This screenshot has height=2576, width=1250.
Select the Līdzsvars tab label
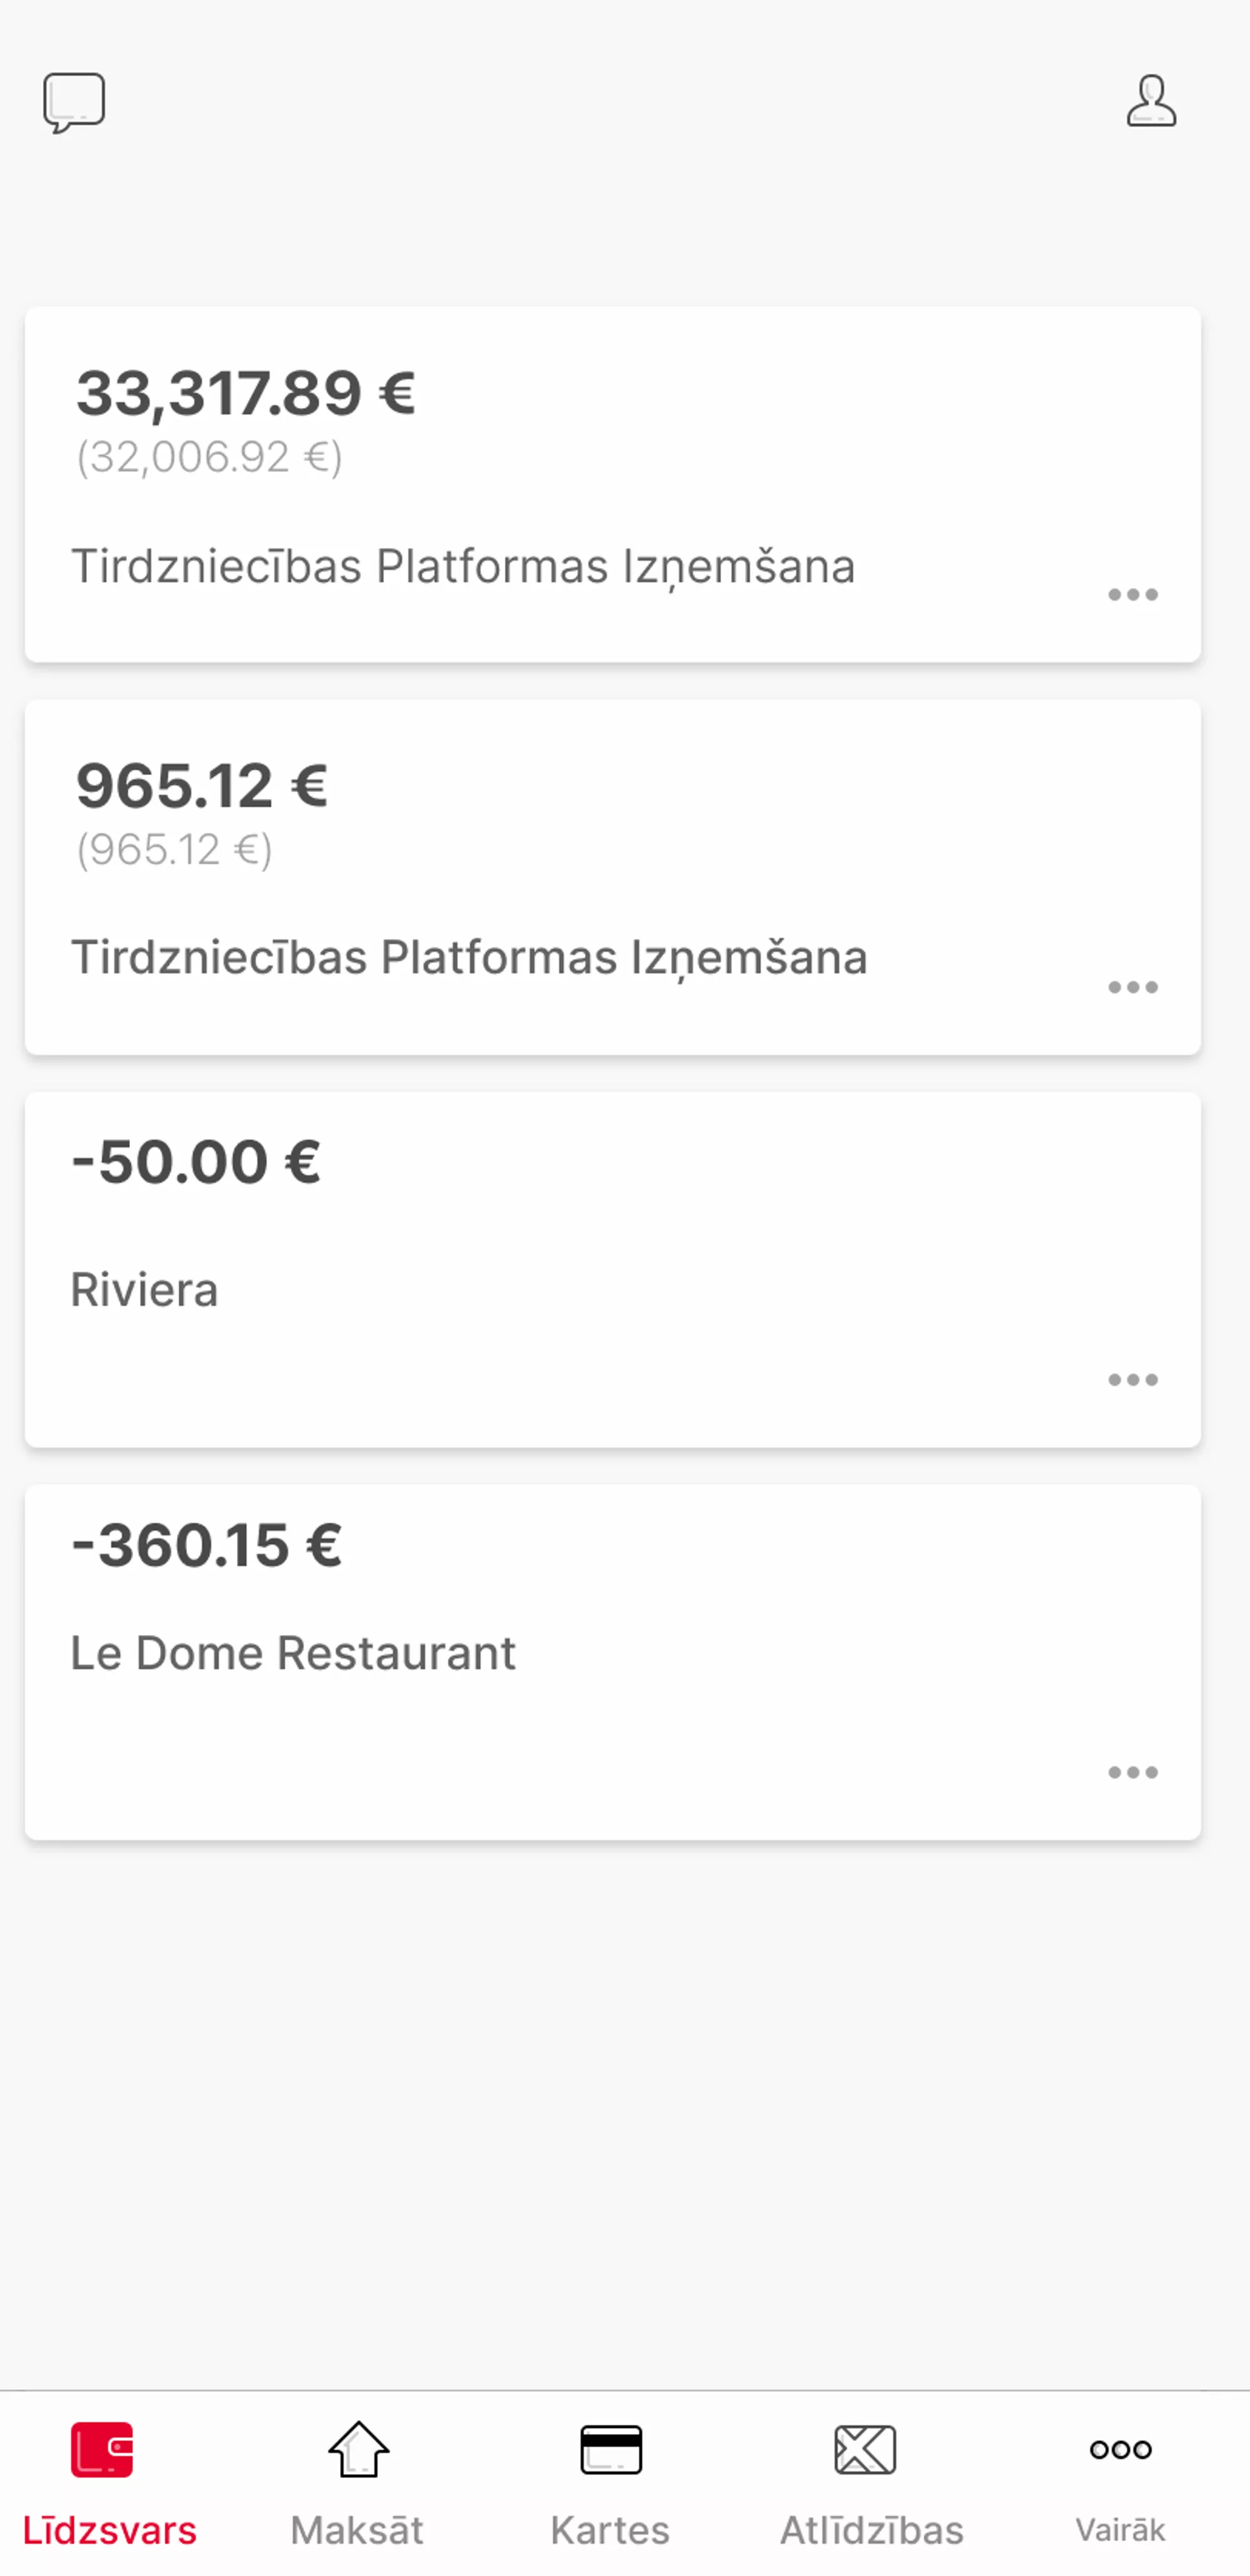pyautogui.click(x=110, y=2530)
